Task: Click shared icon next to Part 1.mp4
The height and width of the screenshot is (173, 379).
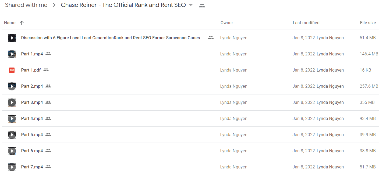Action: [48, 54]
